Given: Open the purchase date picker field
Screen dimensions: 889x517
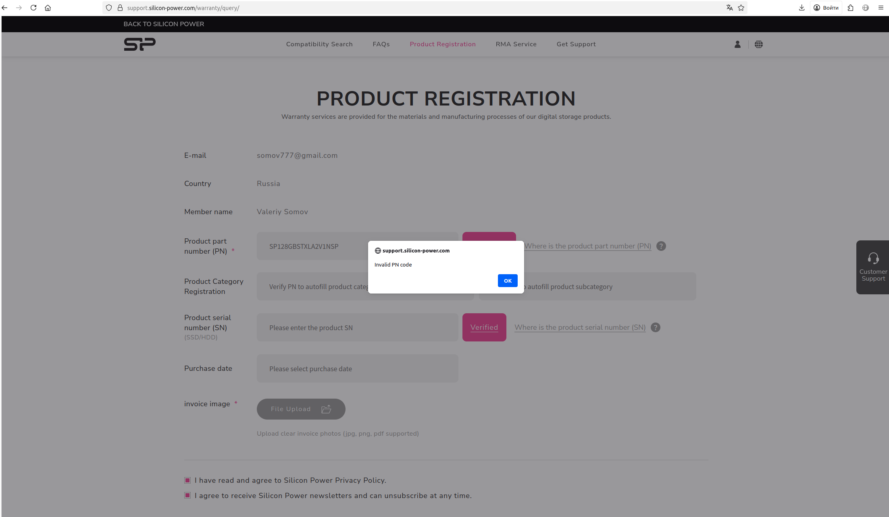Looking at the screenshot, I should [x=357, y=368].
